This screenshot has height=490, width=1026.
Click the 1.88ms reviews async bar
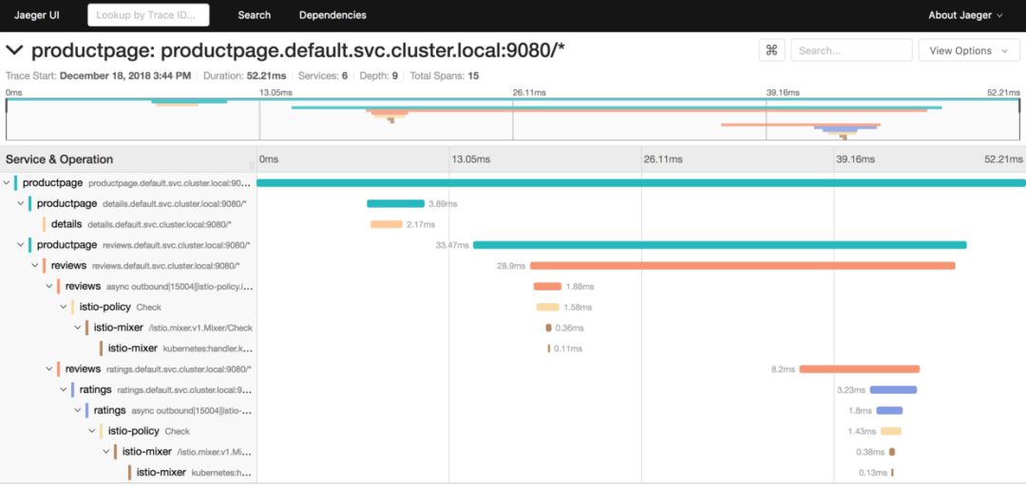(x=547, y=287)
